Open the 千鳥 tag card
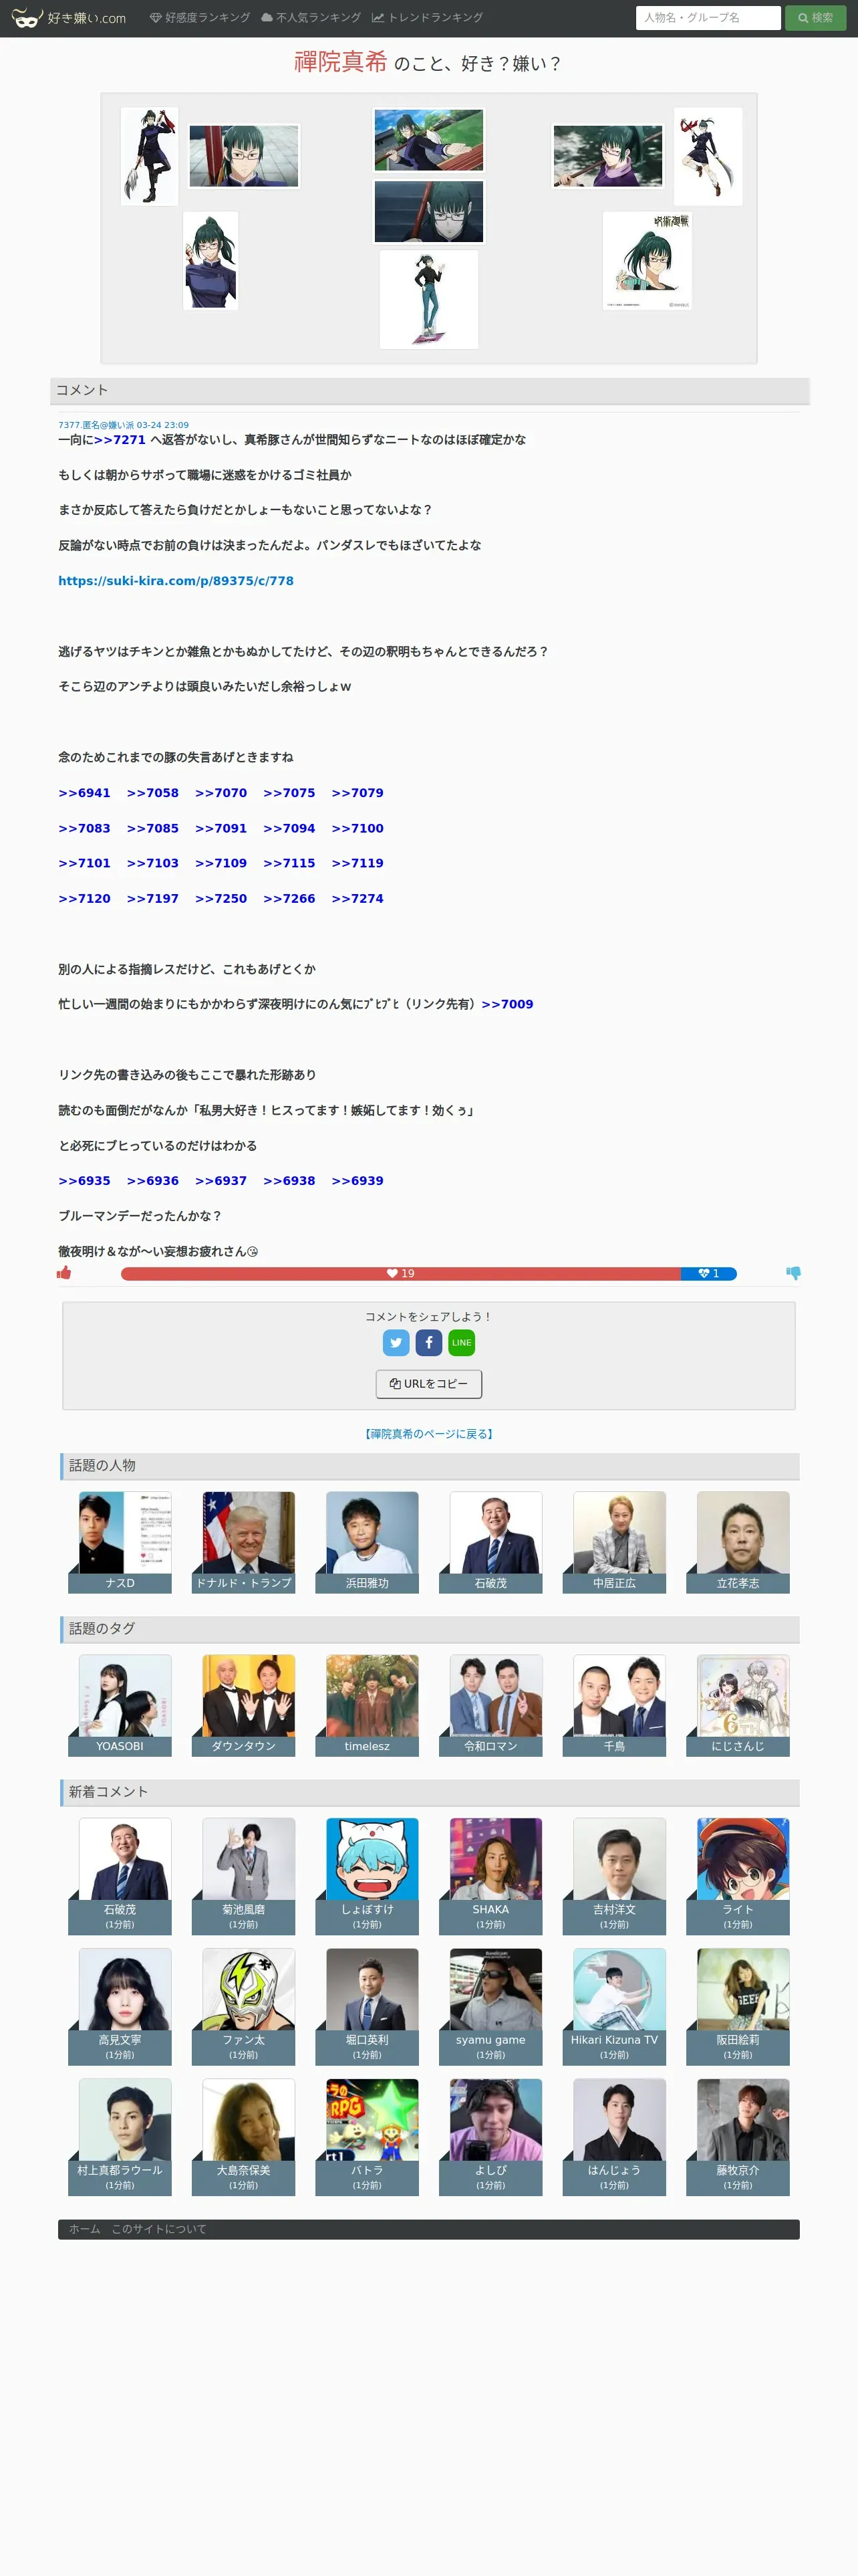The width and height of the screenshot is (858, 2576). click(x=614, y=1705)
